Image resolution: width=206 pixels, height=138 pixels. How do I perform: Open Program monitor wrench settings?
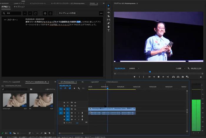(188, 68)
